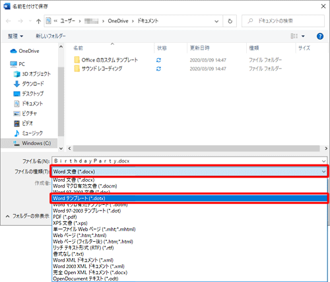Close the 名前を付けて保存 dialog
330x282 pixels.
(x=323, y=6)
